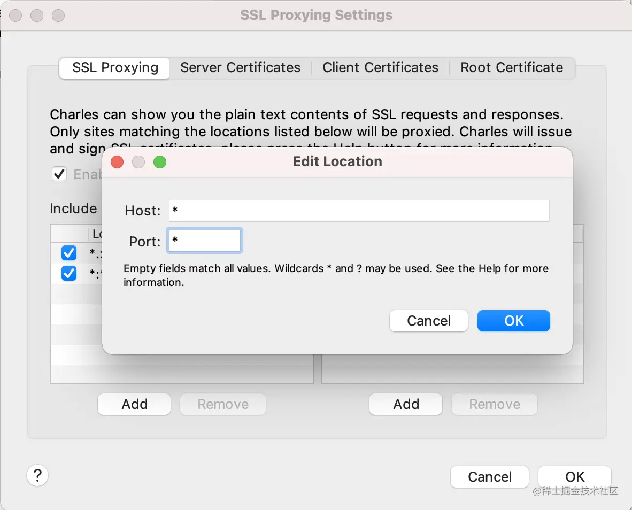Uncheck the first location in Include list
This screenshot has width=632, height=510.
click(69, 252)
